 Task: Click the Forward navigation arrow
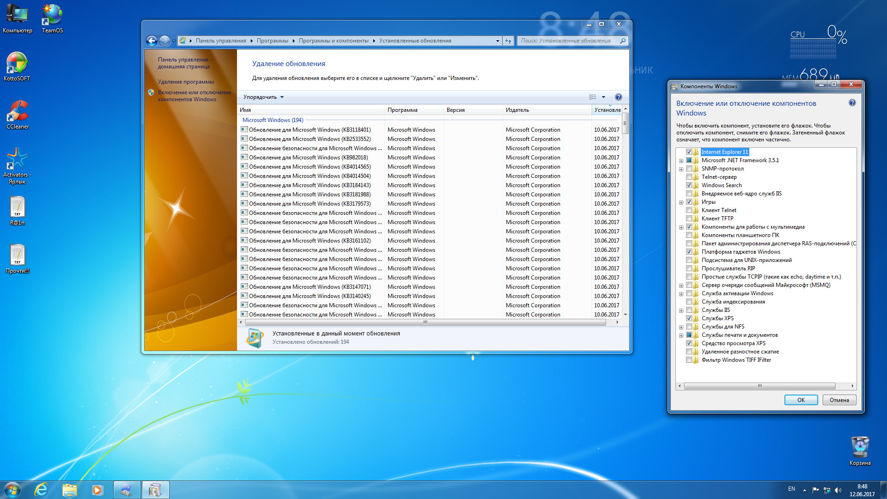tap(164, 41)
